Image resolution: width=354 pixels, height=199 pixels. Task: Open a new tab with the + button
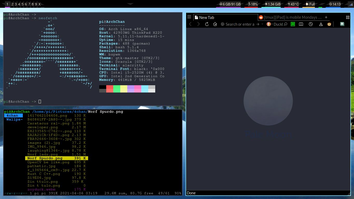(326, 17)
